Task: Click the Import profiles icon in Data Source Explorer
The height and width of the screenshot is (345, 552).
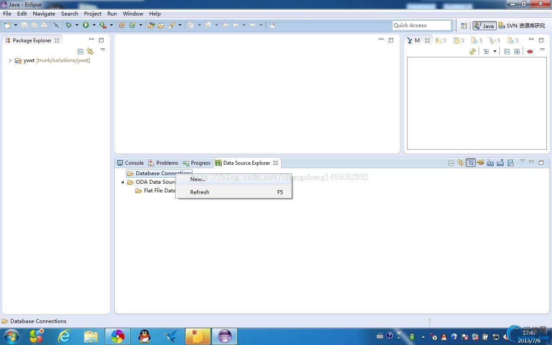Action: pyautogui.click(x=490, y=163)
